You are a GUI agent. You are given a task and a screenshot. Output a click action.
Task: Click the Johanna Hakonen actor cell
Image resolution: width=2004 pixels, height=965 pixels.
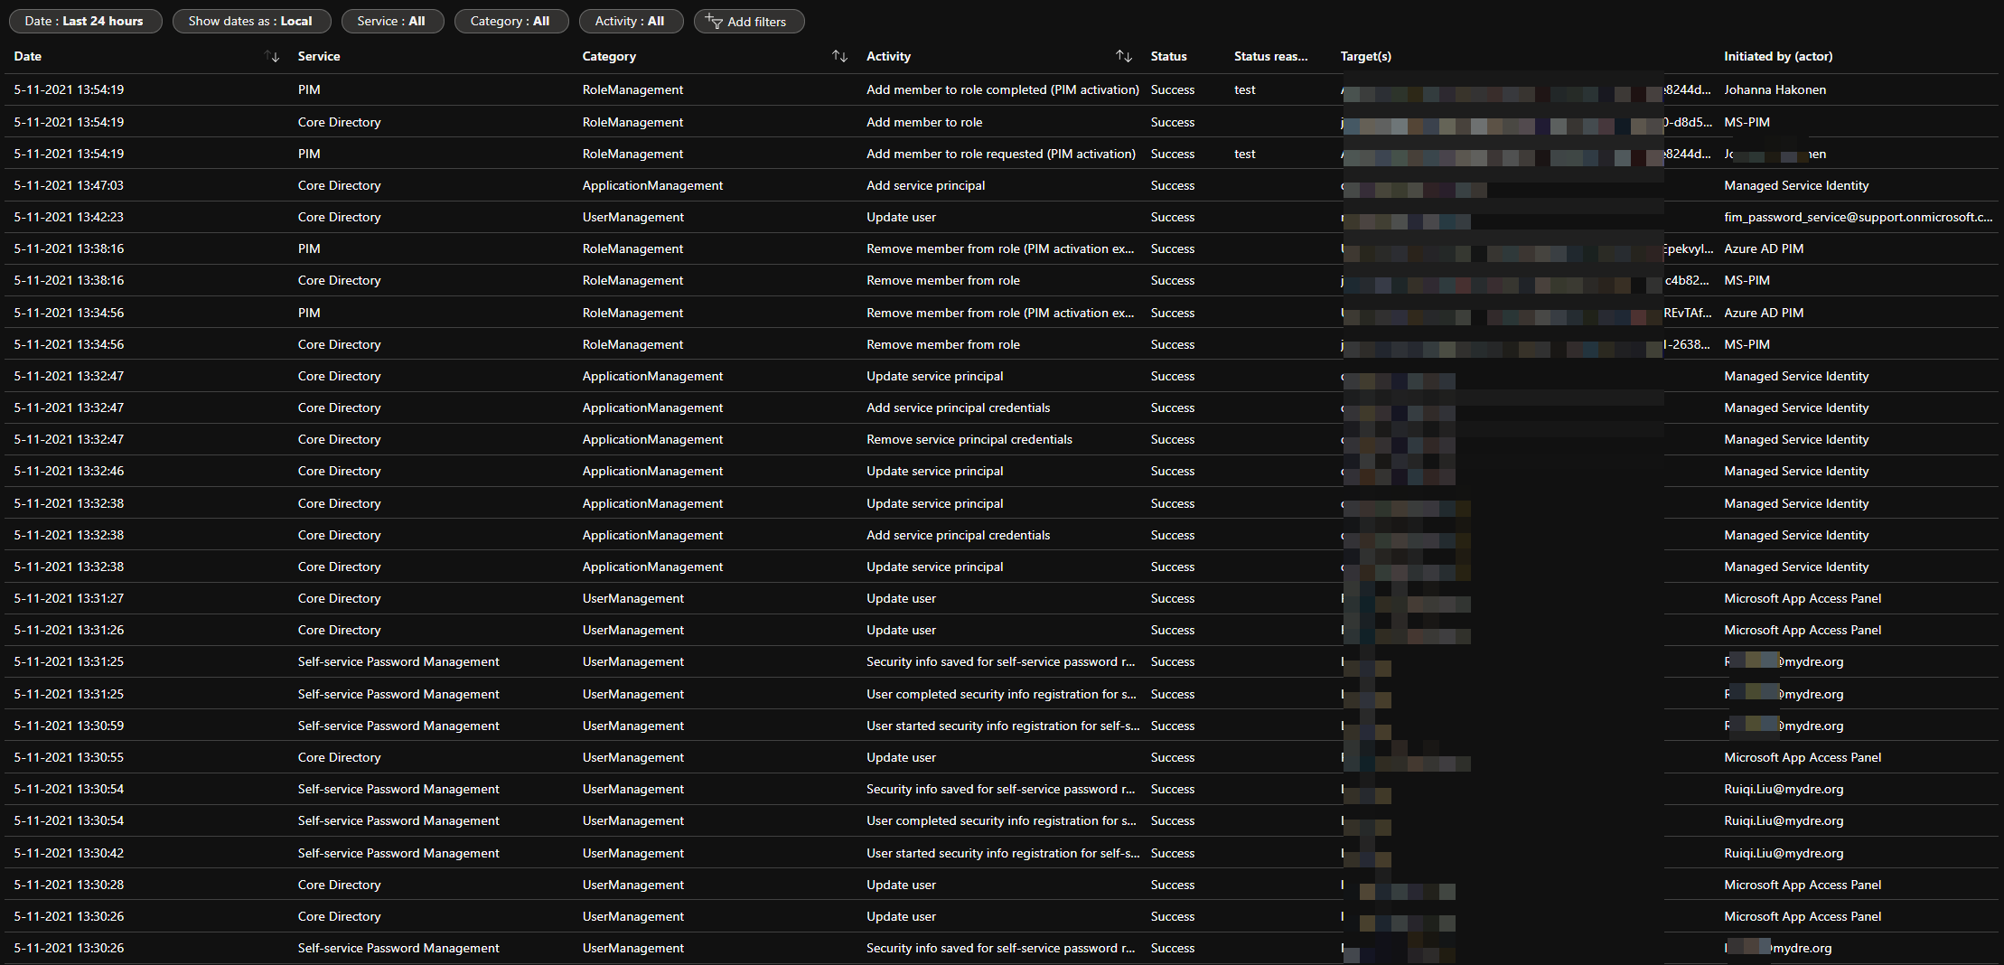[x=1775, y=89]
